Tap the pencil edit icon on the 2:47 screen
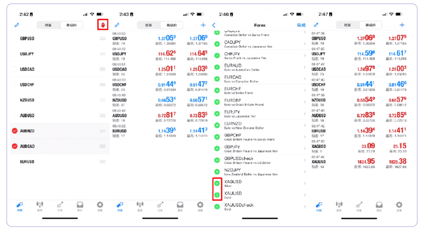Image resolution: width=424 pixels, height=230 pixels. (x=316, y=25)
